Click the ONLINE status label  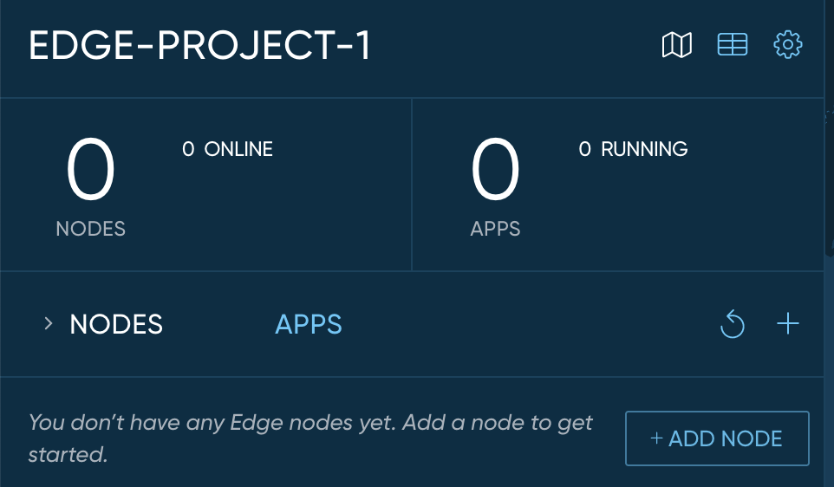tap(238, 149)
